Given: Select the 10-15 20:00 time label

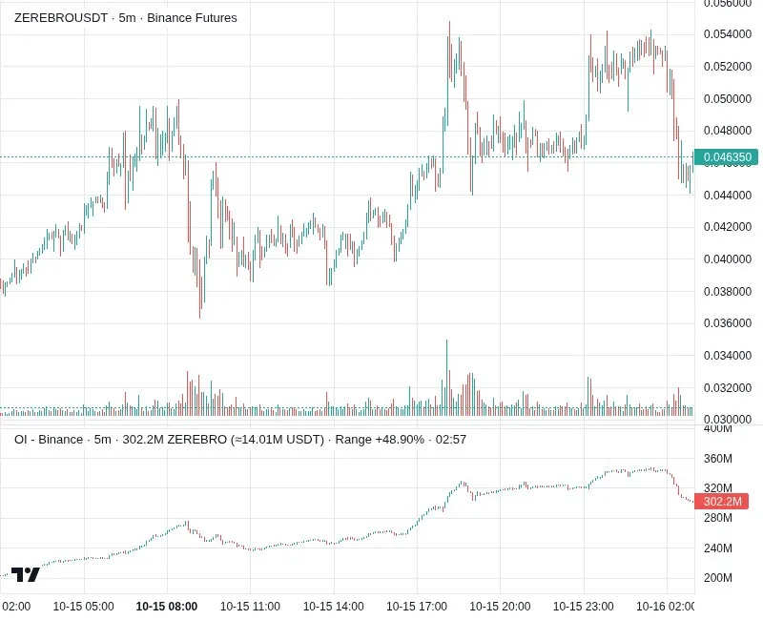Looking at the screenshot, I should pyautogui.click(x=500, y=607).
